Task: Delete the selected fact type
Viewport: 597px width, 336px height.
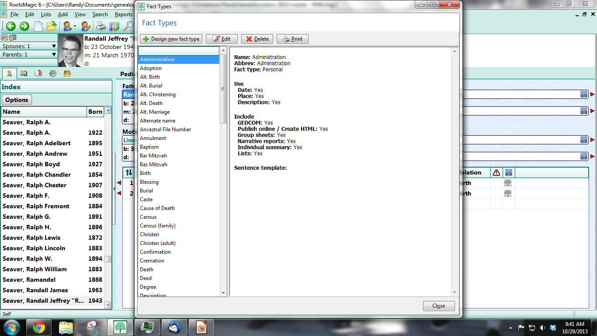Action: pyautogui.click(x=257, y=38)
